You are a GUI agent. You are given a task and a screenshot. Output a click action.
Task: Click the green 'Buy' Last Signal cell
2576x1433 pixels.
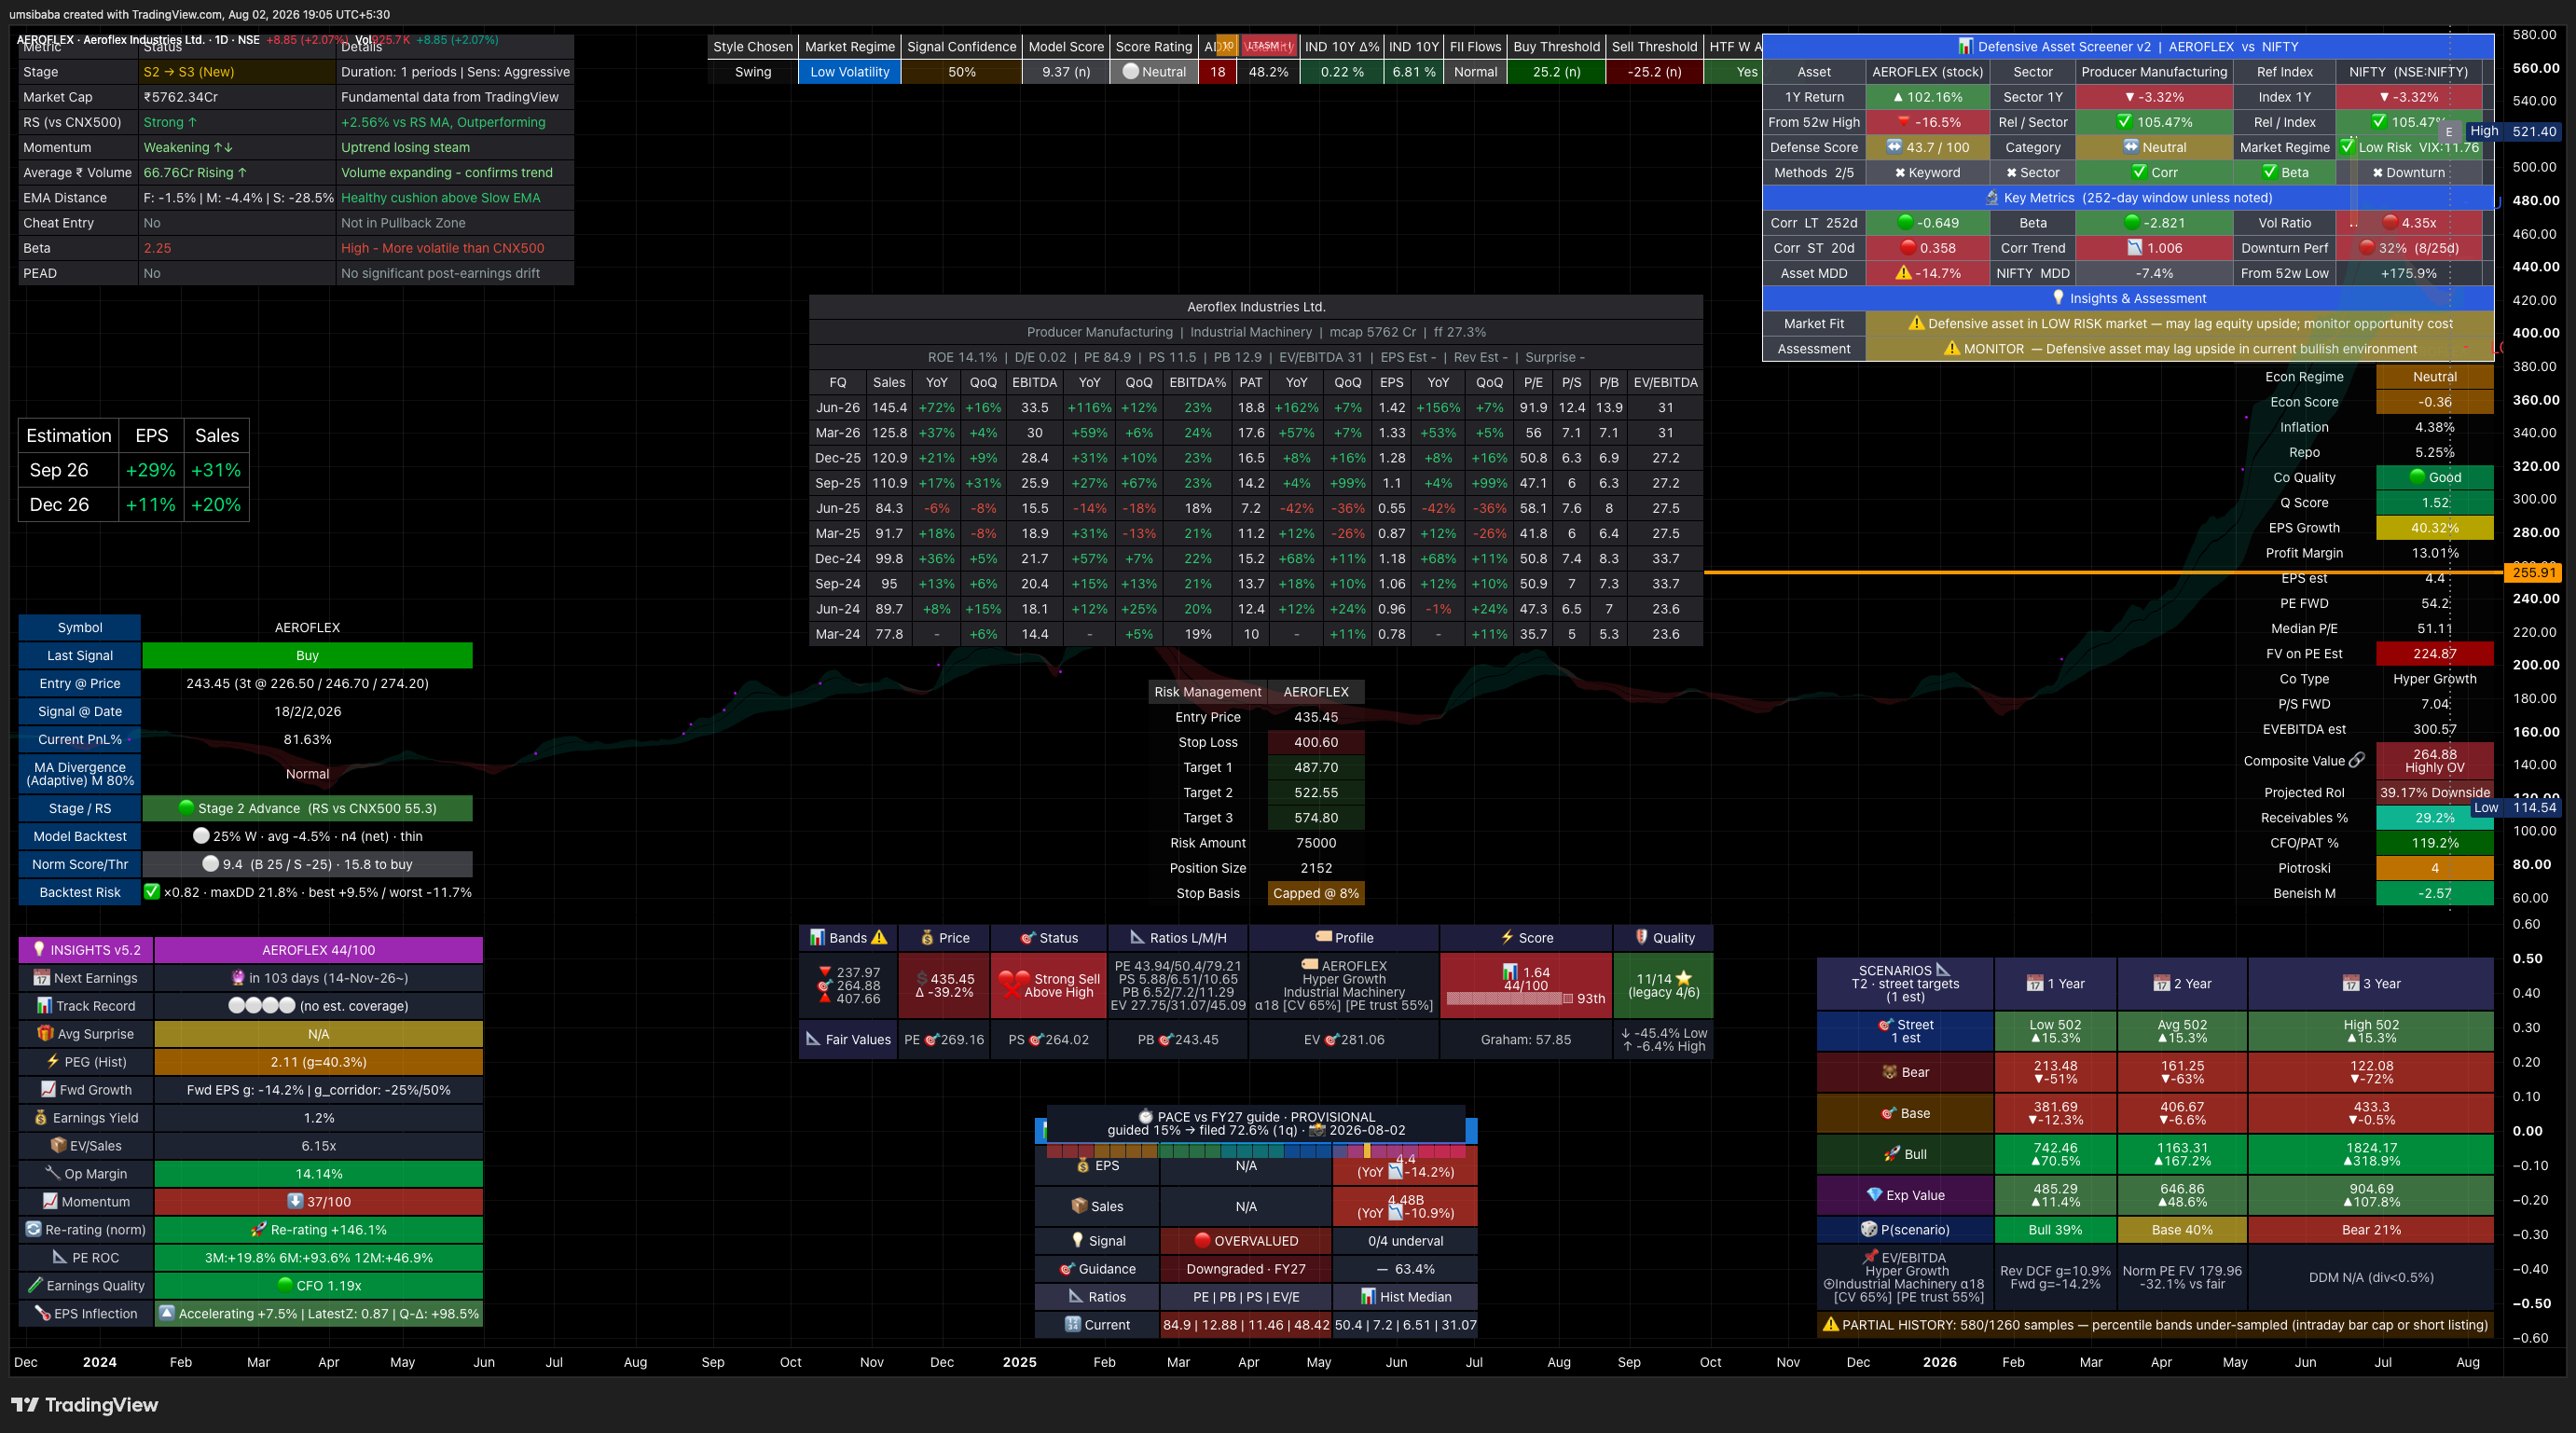[307, 655]
